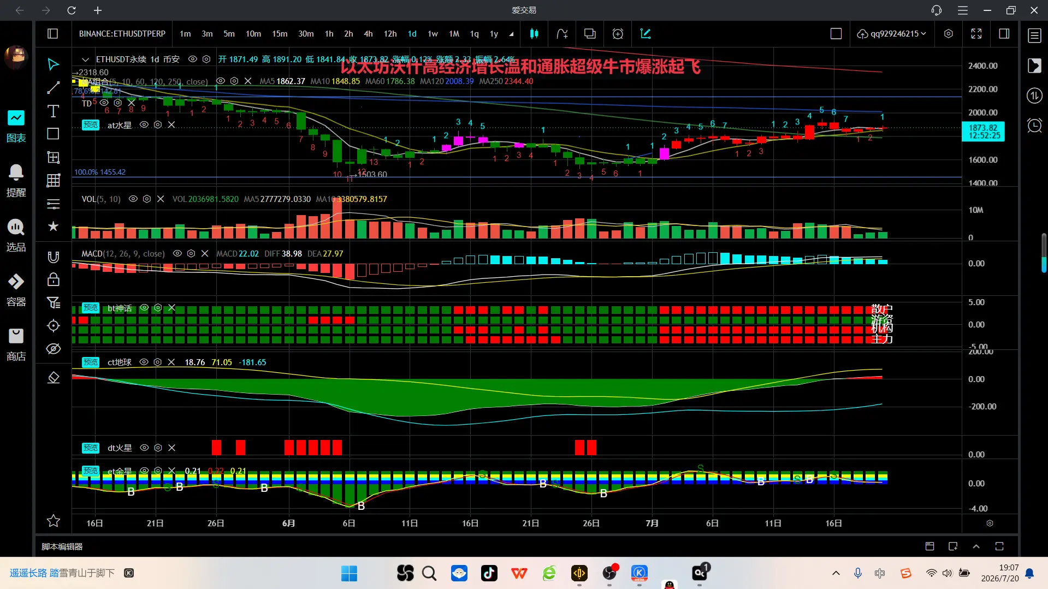Image resolution: width=1048 pixels, height=589 pixels.
Task: Open the multi-chart layout option
Action: (x=590, y=34)
